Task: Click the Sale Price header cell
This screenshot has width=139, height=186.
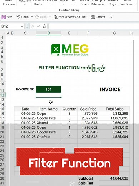Action: pos(88,109)
